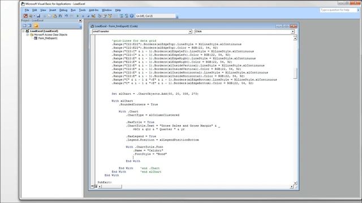Image resolution: width=362 pixels, height=203 pixels.
Task: Open the View menu
Action: [x=43, y=10]
